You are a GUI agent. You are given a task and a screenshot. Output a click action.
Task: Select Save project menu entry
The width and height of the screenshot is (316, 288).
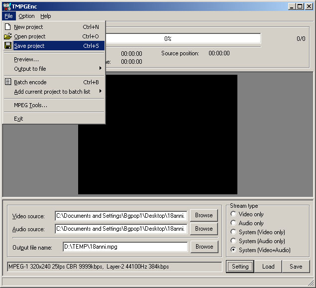pyautogui.click(x=54, y=46)
